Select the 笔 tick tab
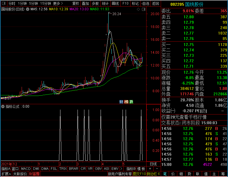This screenshot has height=177, width=228. 165,174
